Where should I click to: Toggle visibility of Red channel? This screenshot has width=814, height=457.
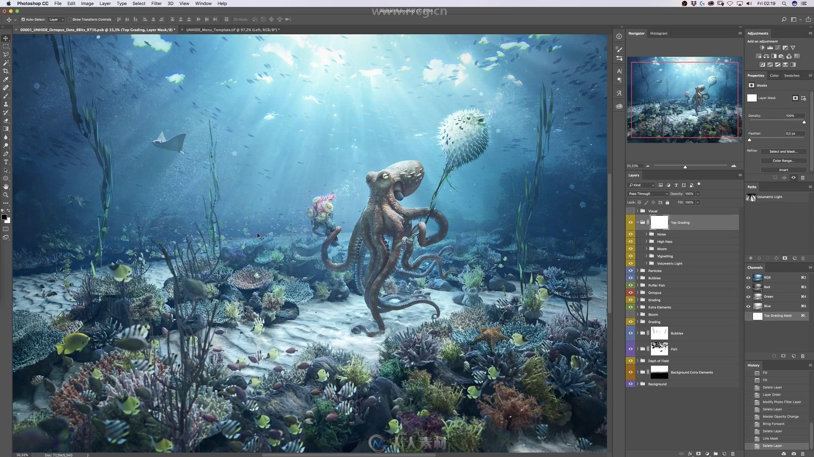(x=748, y=287)
